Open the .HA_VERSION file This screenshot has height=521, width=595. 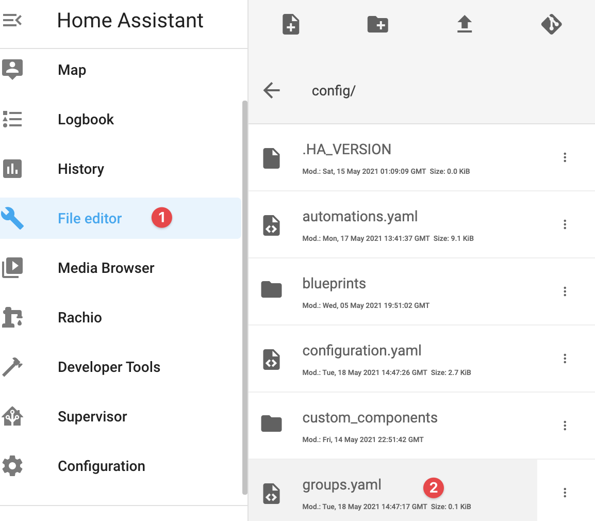(393, 157)
